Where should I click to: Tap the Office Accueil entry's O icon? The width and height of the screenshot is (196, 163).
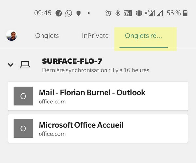[x=23, y=128]
